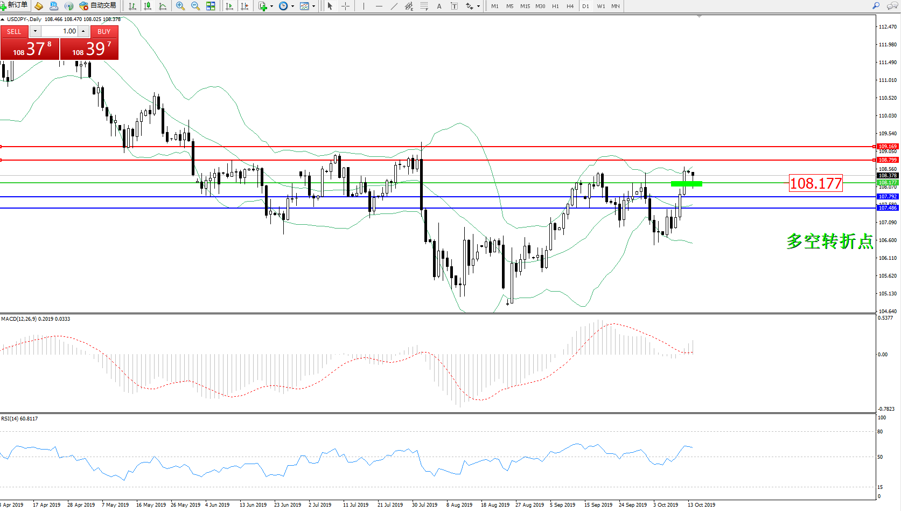Click the zoom out magnifier icon
901x511 pixels.
click(x=195, y=6)
